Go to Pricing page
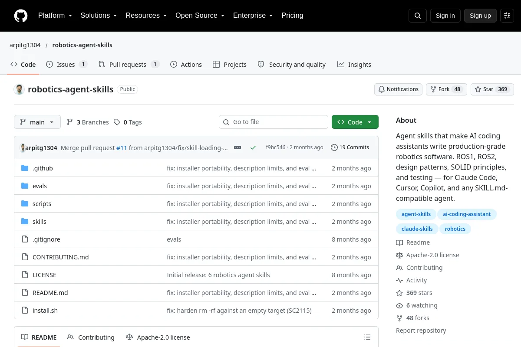 click(x=292, y=16)
